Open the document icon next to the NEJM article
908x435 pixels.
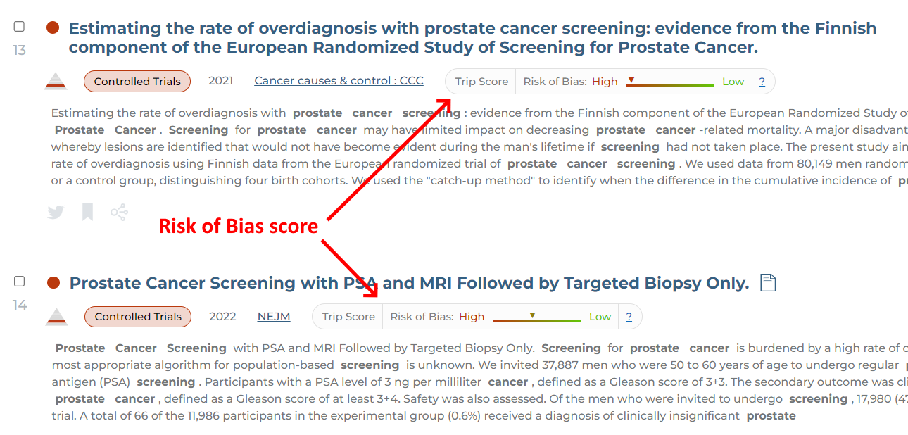pyautogui.click(x=767, y=282)
